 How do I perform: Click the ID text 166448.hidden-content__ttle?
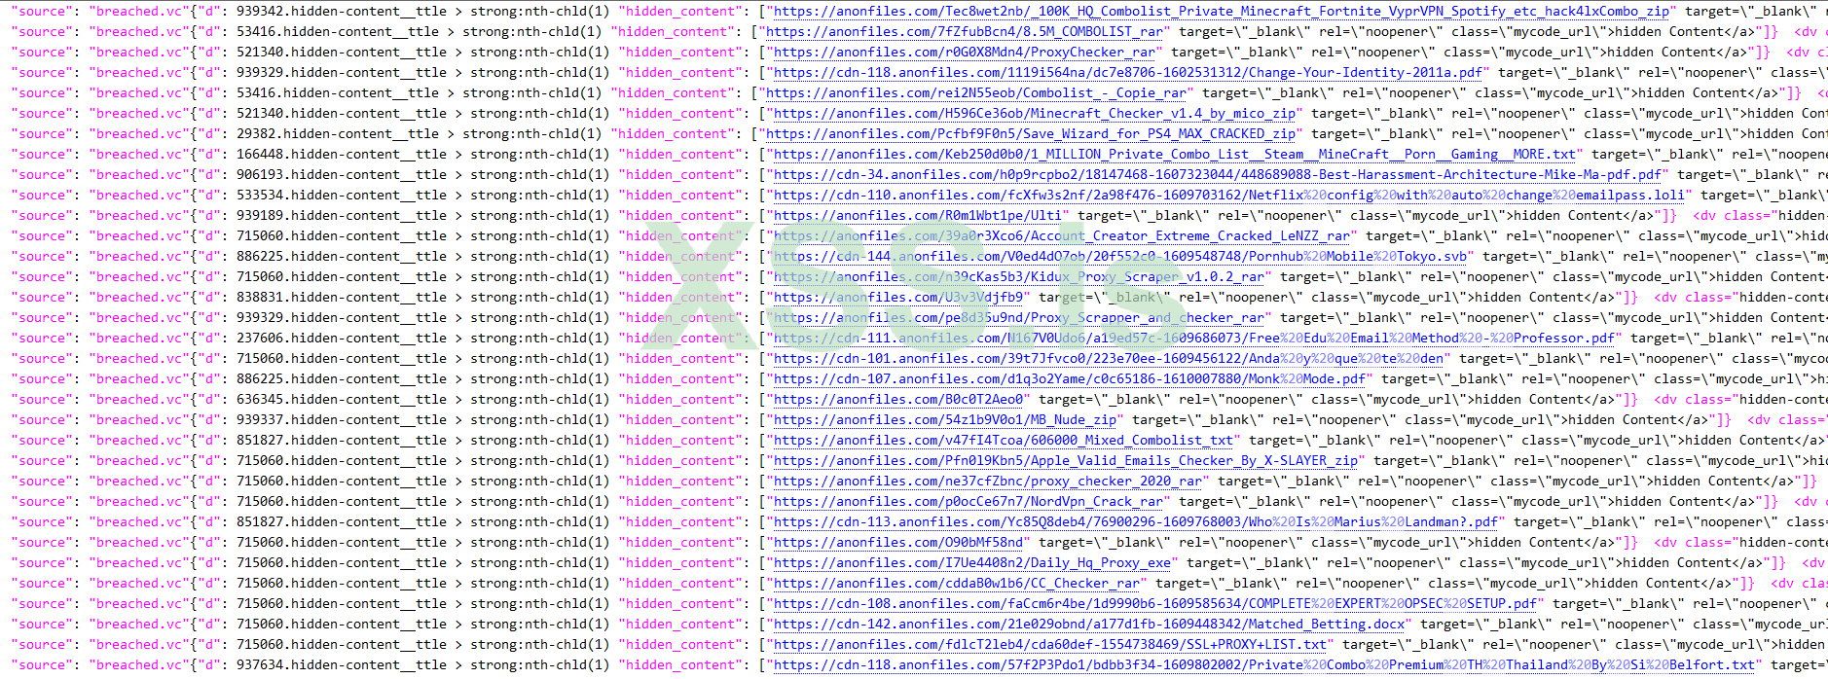tap(342, 155)
